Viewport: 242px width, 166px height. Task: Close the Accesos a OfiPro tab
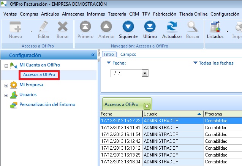147,106
